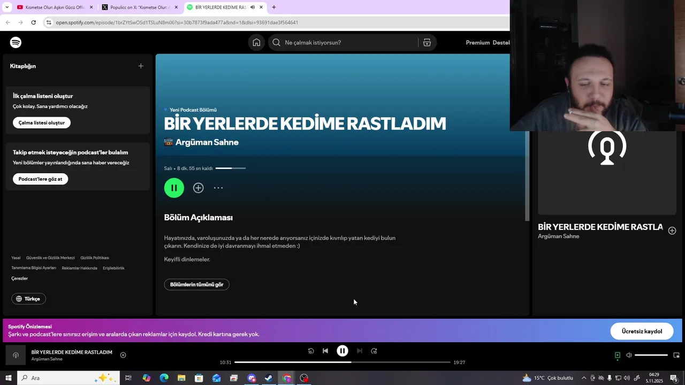Open the Windows Start menu
Screen dimensions: 685x385
point(8,378)
